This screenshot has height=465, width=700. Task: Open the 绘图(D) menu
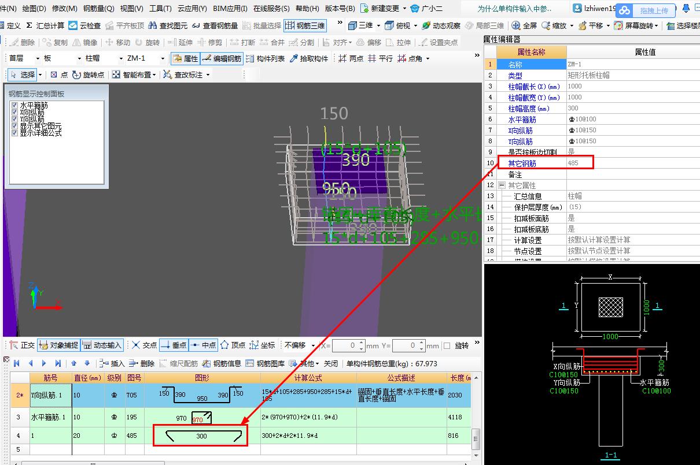[x=34, y=9]
